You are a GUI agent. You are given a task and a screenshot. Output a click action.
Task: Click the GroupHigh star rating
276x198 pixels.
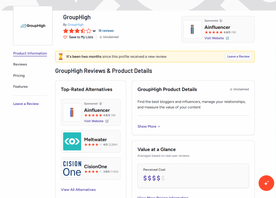tap(77, 31)
